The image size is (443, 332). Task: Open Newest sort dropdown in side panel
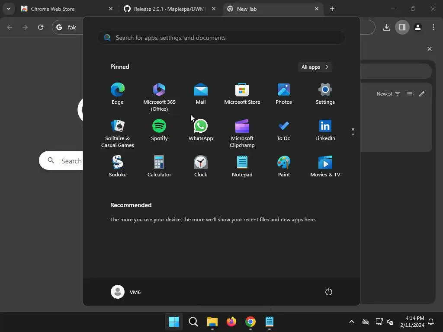[x=388, y=94]
